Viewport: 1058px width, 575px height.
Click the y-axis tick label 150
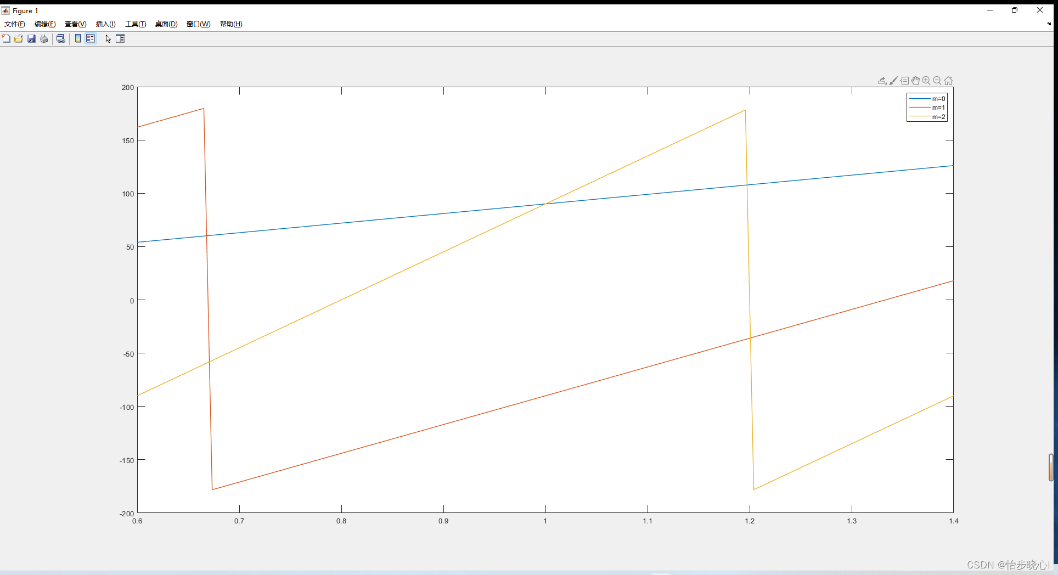pos(128,140)
